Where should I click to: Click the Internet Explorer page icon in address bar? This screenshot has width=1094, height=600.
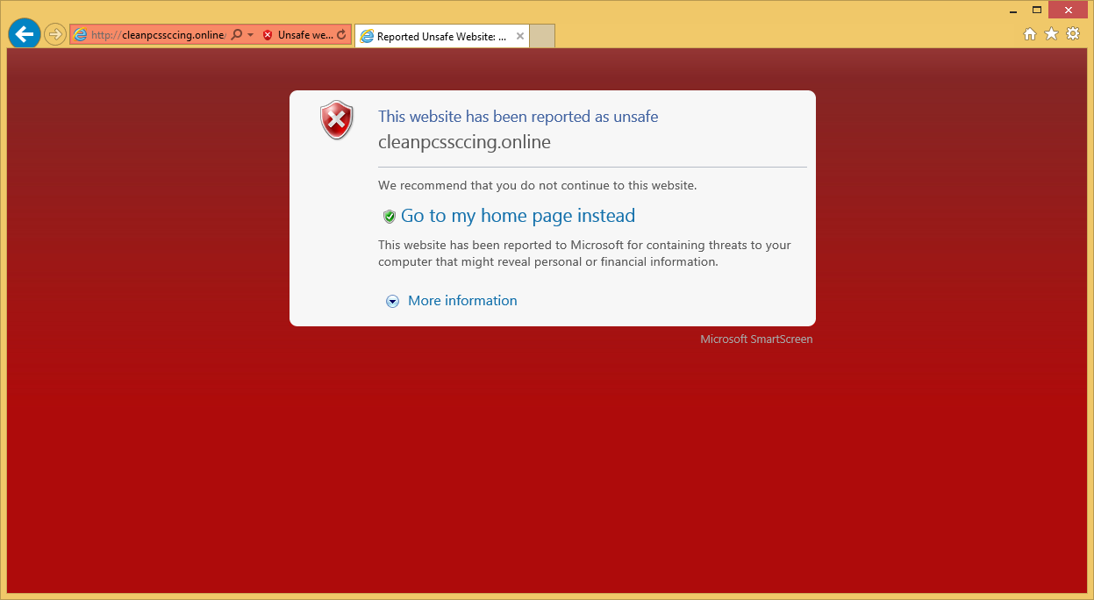(81, 35)
